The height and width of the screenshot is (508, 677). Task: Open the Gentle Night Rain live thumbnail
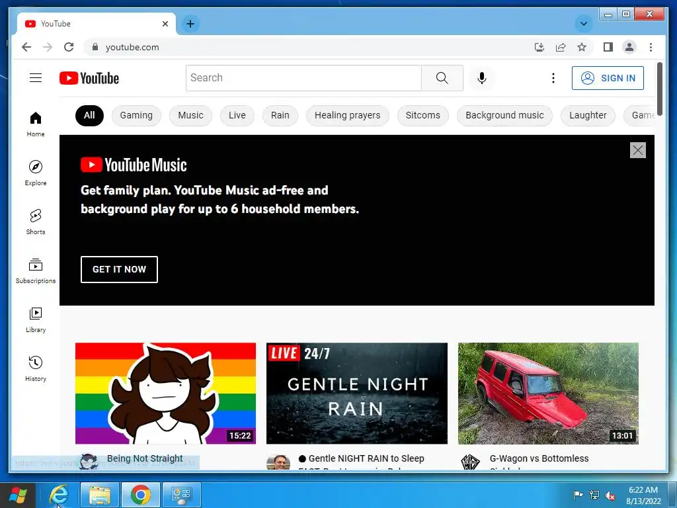(x=357, y=394)
